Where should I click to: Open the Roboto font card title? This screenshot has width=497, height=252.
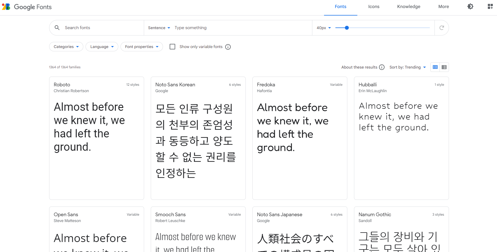(62, 85)
